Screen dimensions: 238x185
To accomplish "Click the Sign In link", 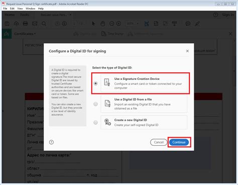I will 228,15.
